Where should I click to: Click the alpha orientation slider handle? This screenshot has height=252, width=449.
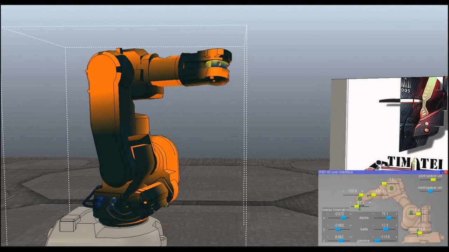(x=389, y=218)
